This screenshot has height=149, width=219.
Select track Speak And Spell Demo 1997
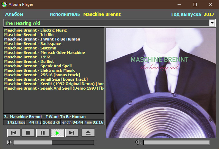[x=54, y=88]
